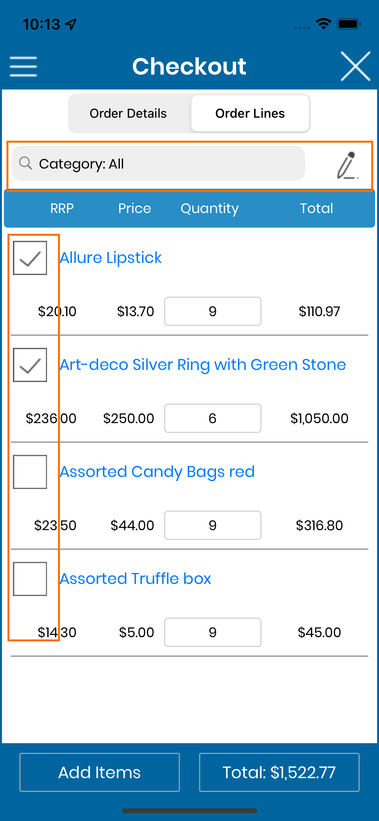Switch to the Order Details tab
379x821 pixels.
(128, 113)
